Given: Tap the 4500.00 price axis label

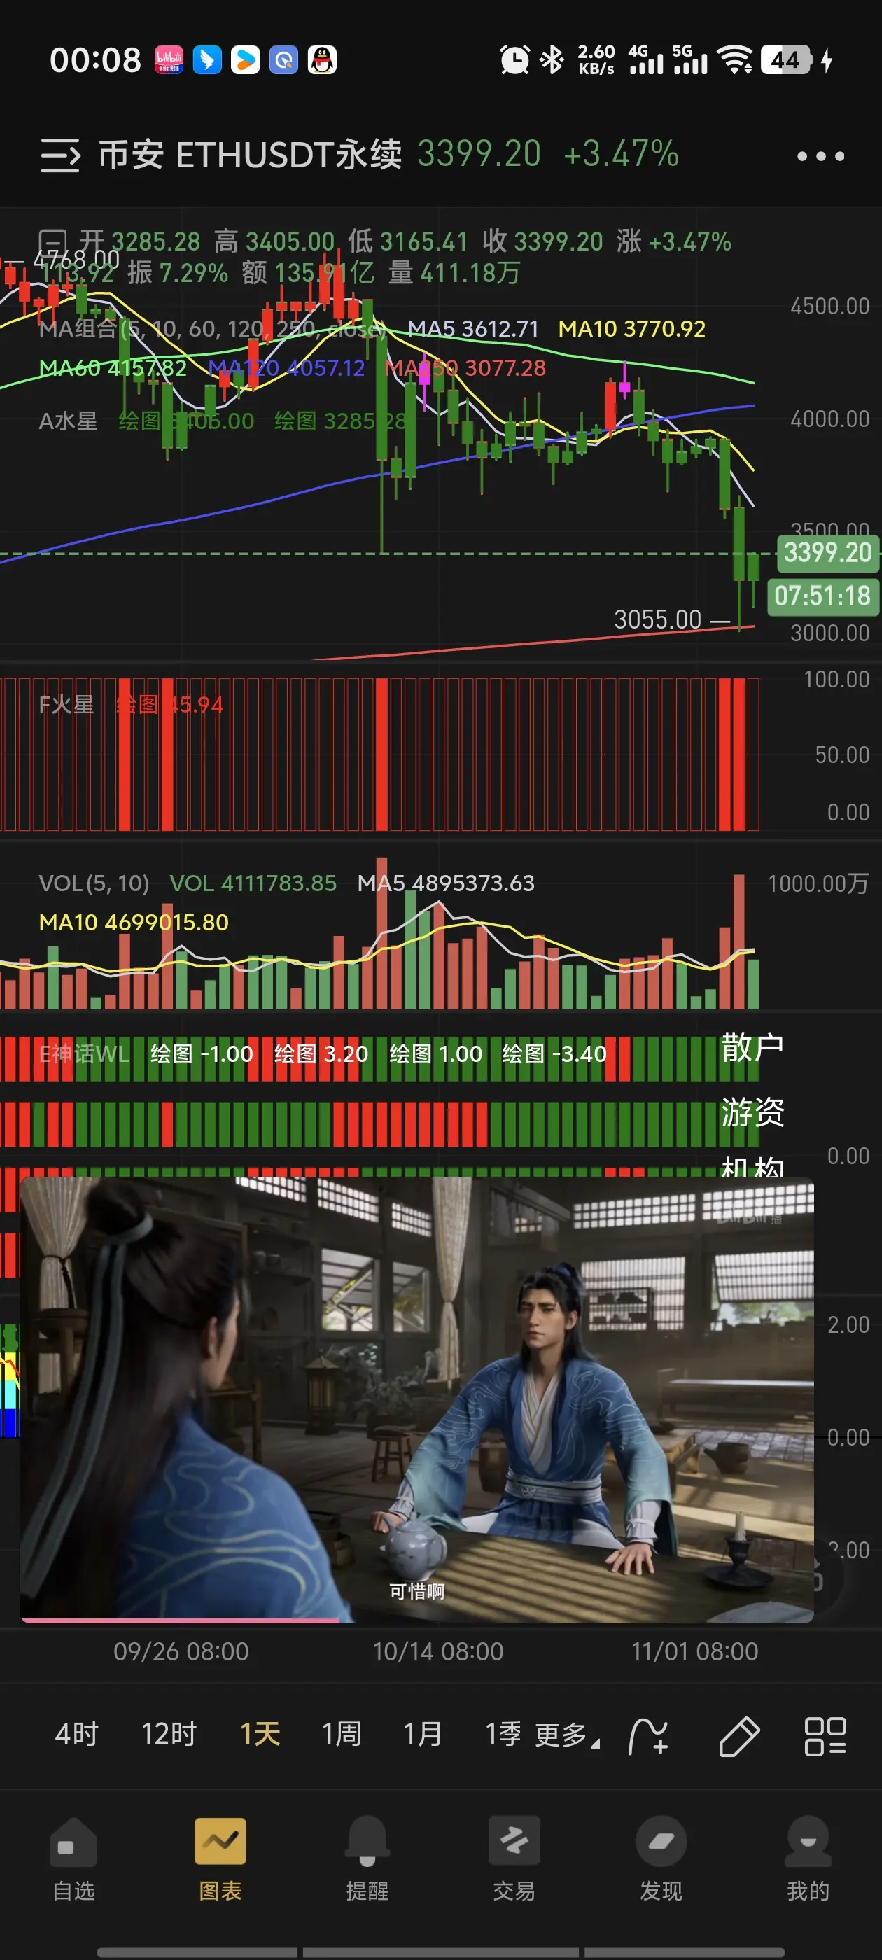Looking at the screenshot, I should click(829, 307).
